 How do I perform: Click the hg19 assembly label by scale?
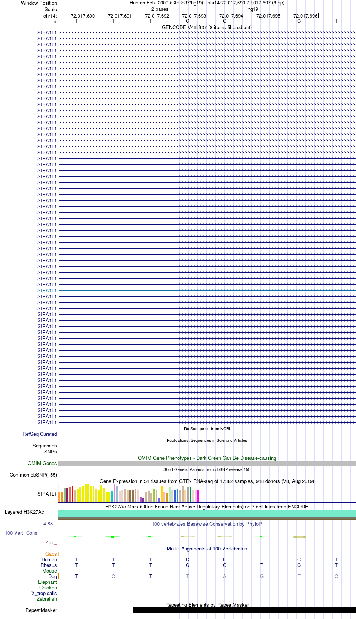point(253,9)
